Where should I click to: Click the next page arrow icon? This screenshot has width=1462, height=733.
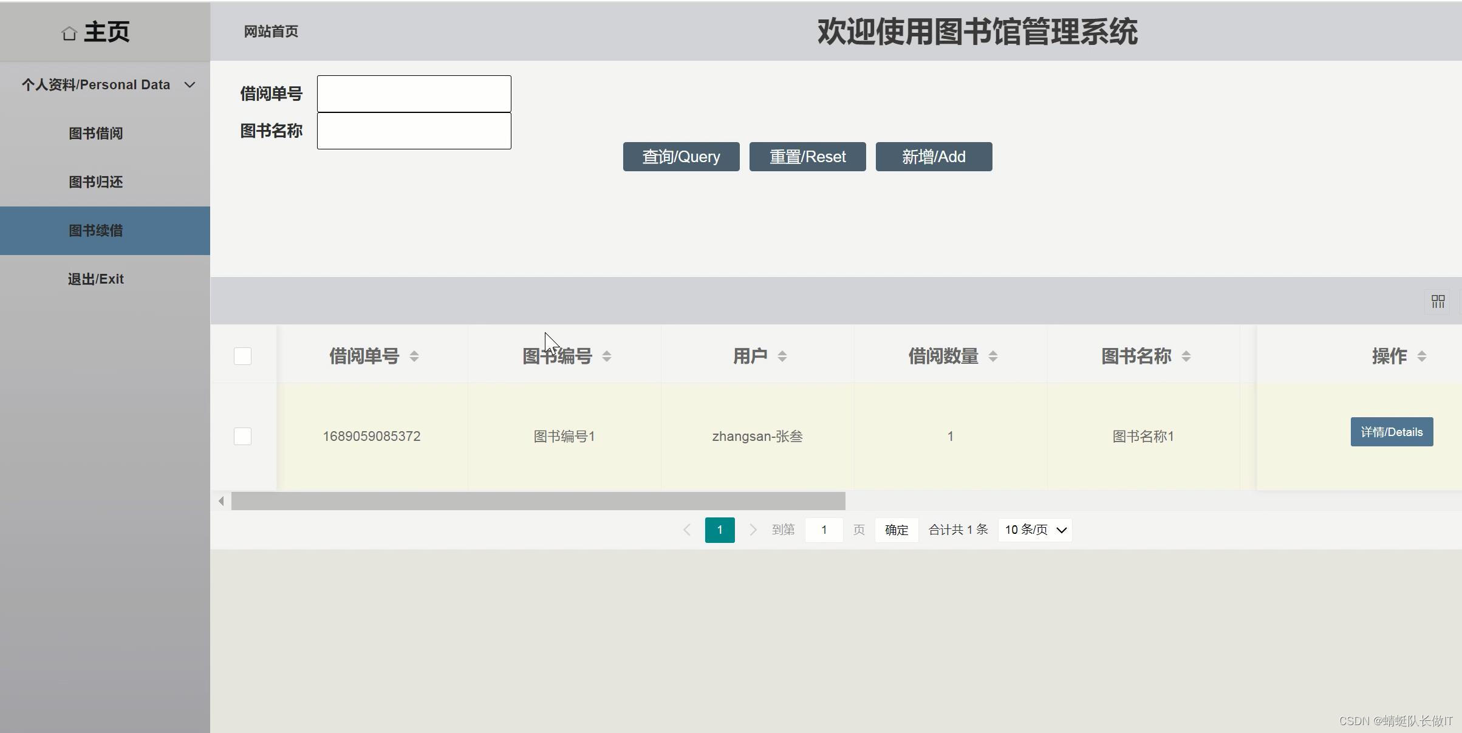coord(753,530)
